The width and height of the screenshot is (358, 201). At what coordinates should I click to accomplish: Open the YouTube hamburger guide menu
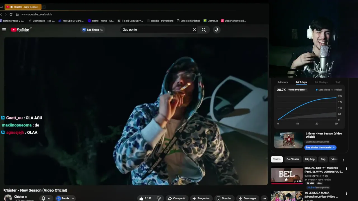click(x=4, y=30)
